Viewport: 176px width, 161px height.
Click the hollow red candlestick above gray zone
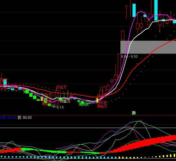pyautogui.click(x=123, y=35)
